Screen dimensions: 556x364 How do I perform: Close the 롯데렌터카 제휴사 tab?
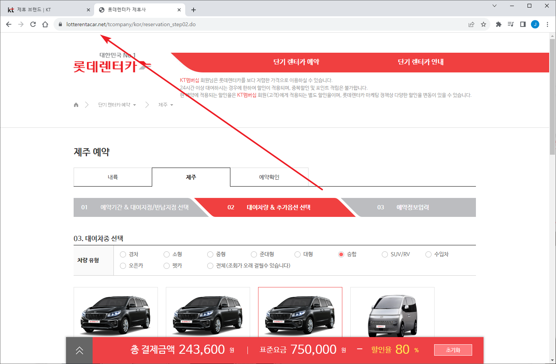(179, 10)
